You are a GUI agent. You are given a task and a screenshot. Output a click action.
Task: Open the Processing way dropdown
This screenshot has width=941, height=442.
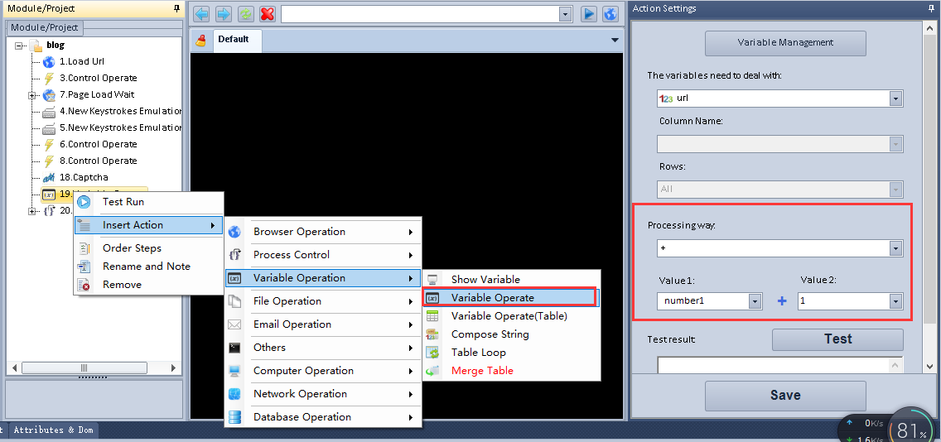click(895, 248)
